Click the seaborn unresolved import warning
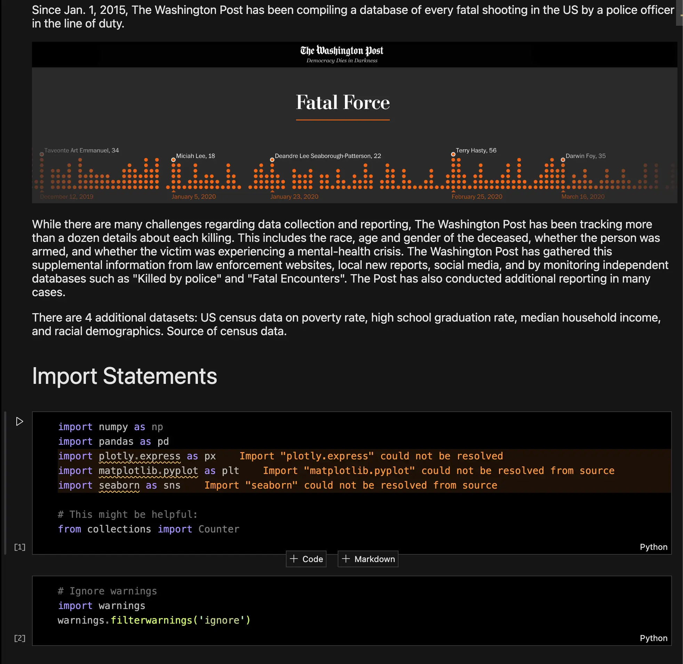This screenshot has height=664, width=683. click(351, 485)
